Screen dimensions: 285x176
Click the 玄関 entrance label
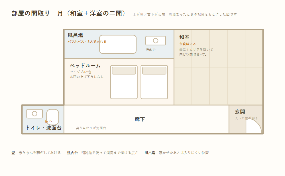[240, 112]
